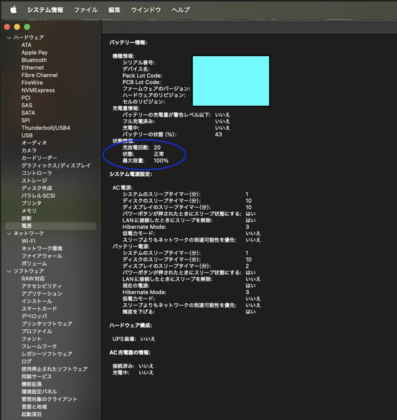Select Ethernet in the sidebar
Screen dimensions: 397x420
(32, 68)
